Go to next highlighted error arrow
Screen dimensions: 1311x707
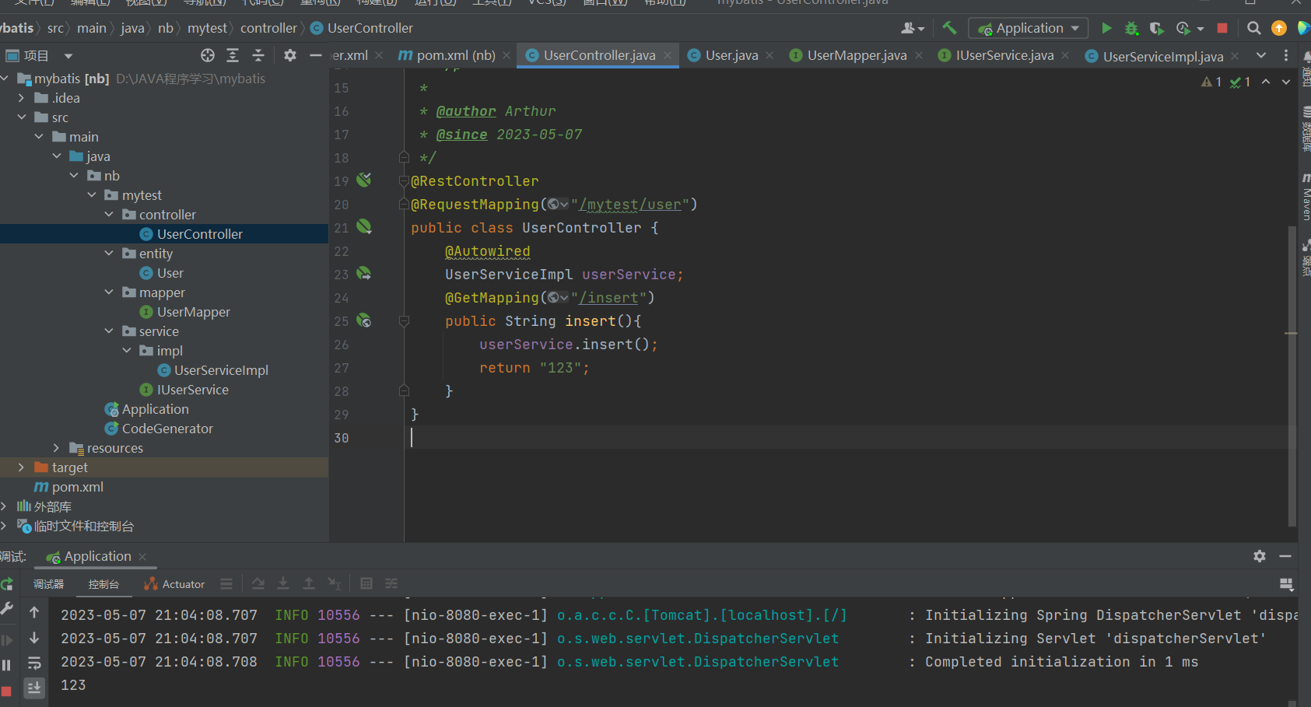pyautogui.click(x=1286, y=82)
